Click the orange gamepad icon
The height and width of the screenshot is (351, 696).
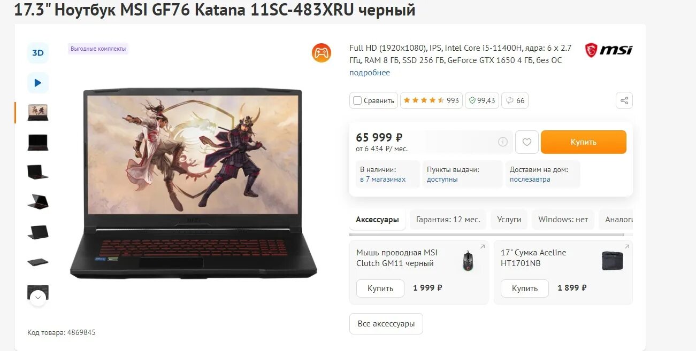pyautogui.click(x=322, y=53)
